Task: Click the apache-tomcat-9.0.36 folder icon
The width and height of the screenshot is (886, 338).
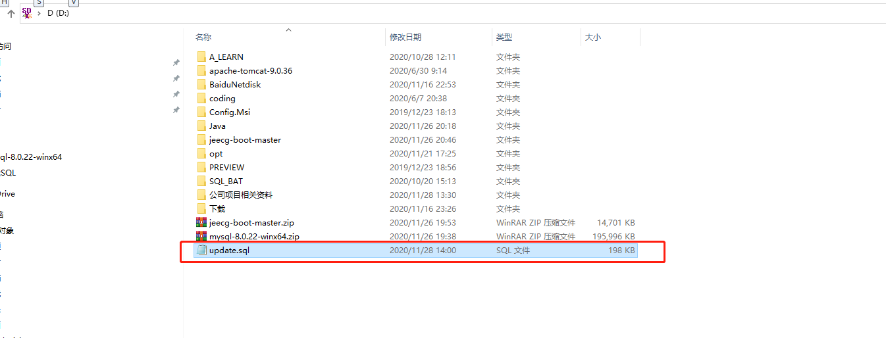Action: click(x=201, y=70)
